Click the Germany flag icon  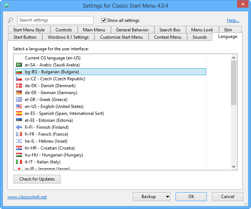pos(19,93)
